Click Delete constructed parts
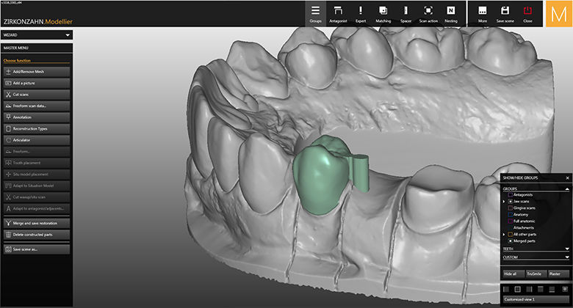573x308 pixels. (x=37, y=235)
